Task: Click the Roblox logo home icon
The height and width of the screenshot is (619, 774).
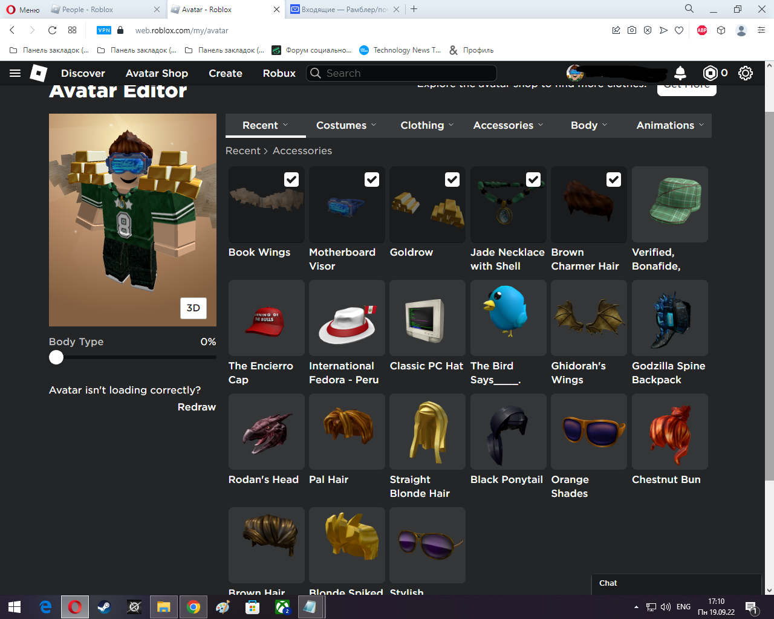Action: [x=39, y=73]
